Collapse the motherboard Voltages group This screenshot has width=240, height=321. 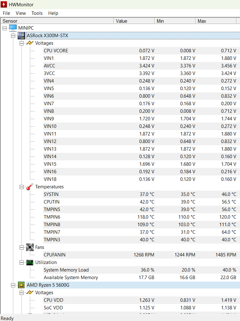tap(21, 43)
